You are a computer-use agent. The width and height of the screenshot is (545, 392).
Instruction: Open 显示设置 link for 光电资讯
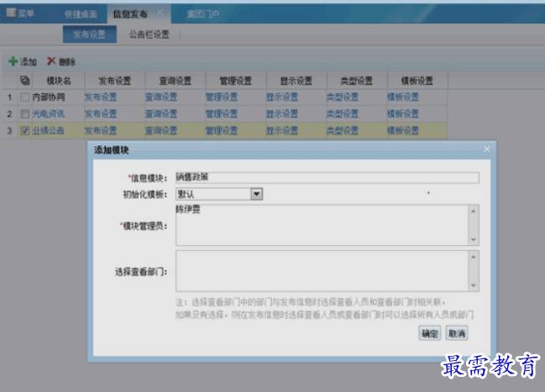(282, 113)
